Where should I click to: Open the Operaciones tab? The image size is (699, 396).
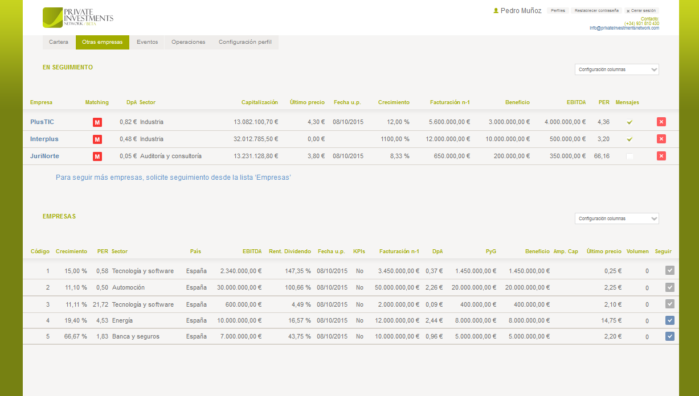click(188, 42)
